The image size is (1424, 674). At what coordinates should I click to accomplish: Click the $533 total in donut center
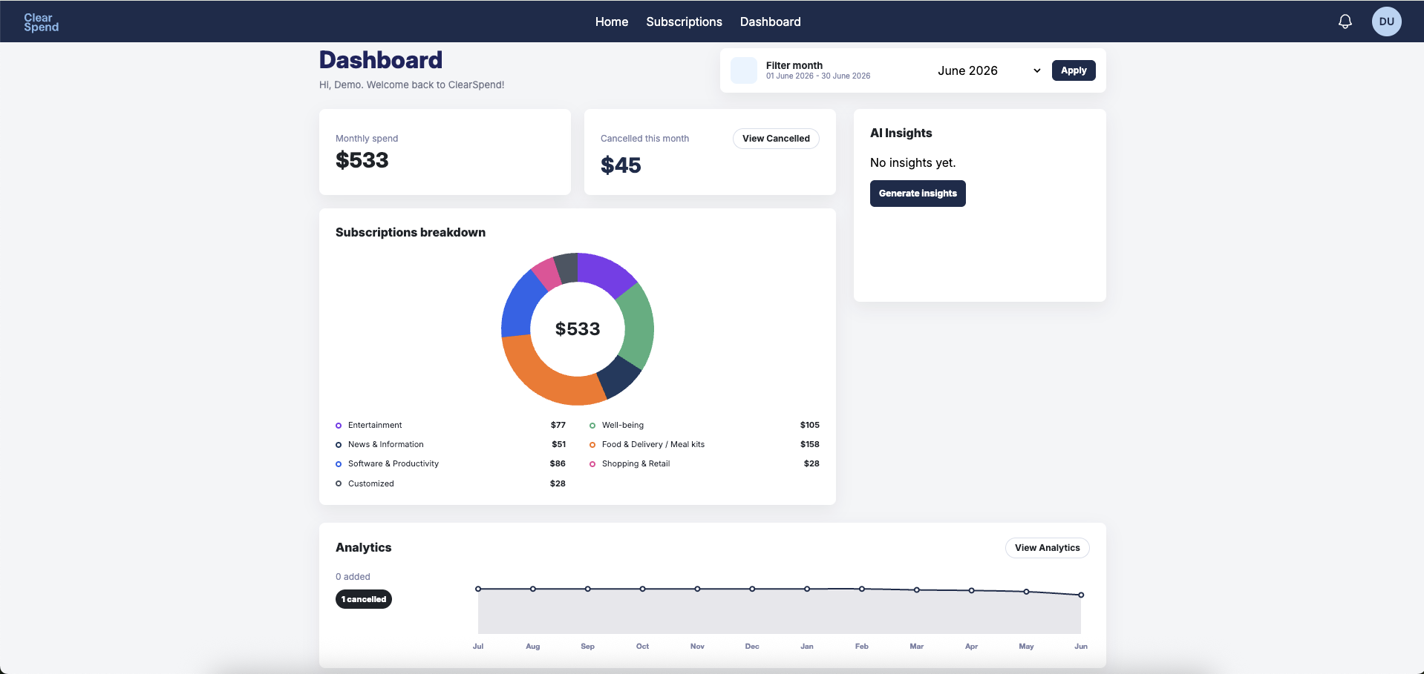[578, 328]
